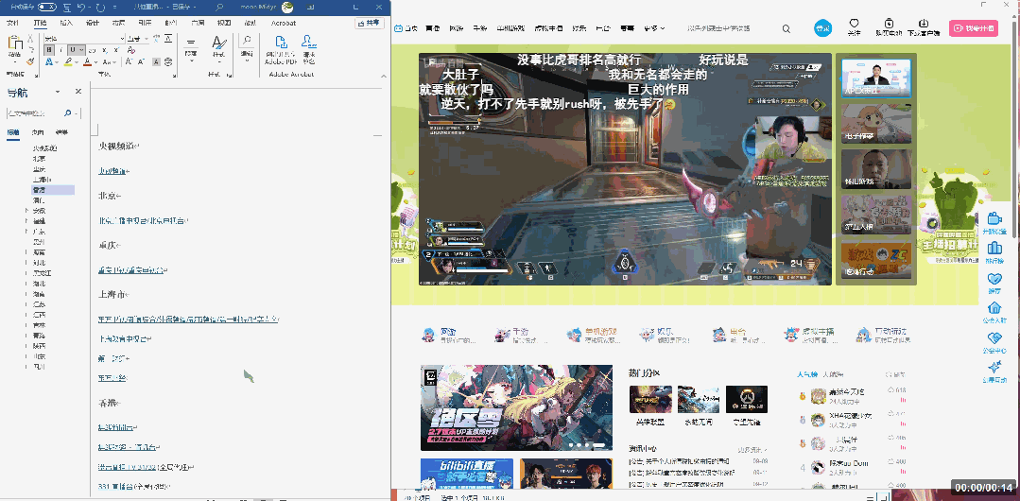Image resolution: width=1020 pixels, height=501 pixels.
Task: Click the enclosed character icon
Action: coord(168,61)
